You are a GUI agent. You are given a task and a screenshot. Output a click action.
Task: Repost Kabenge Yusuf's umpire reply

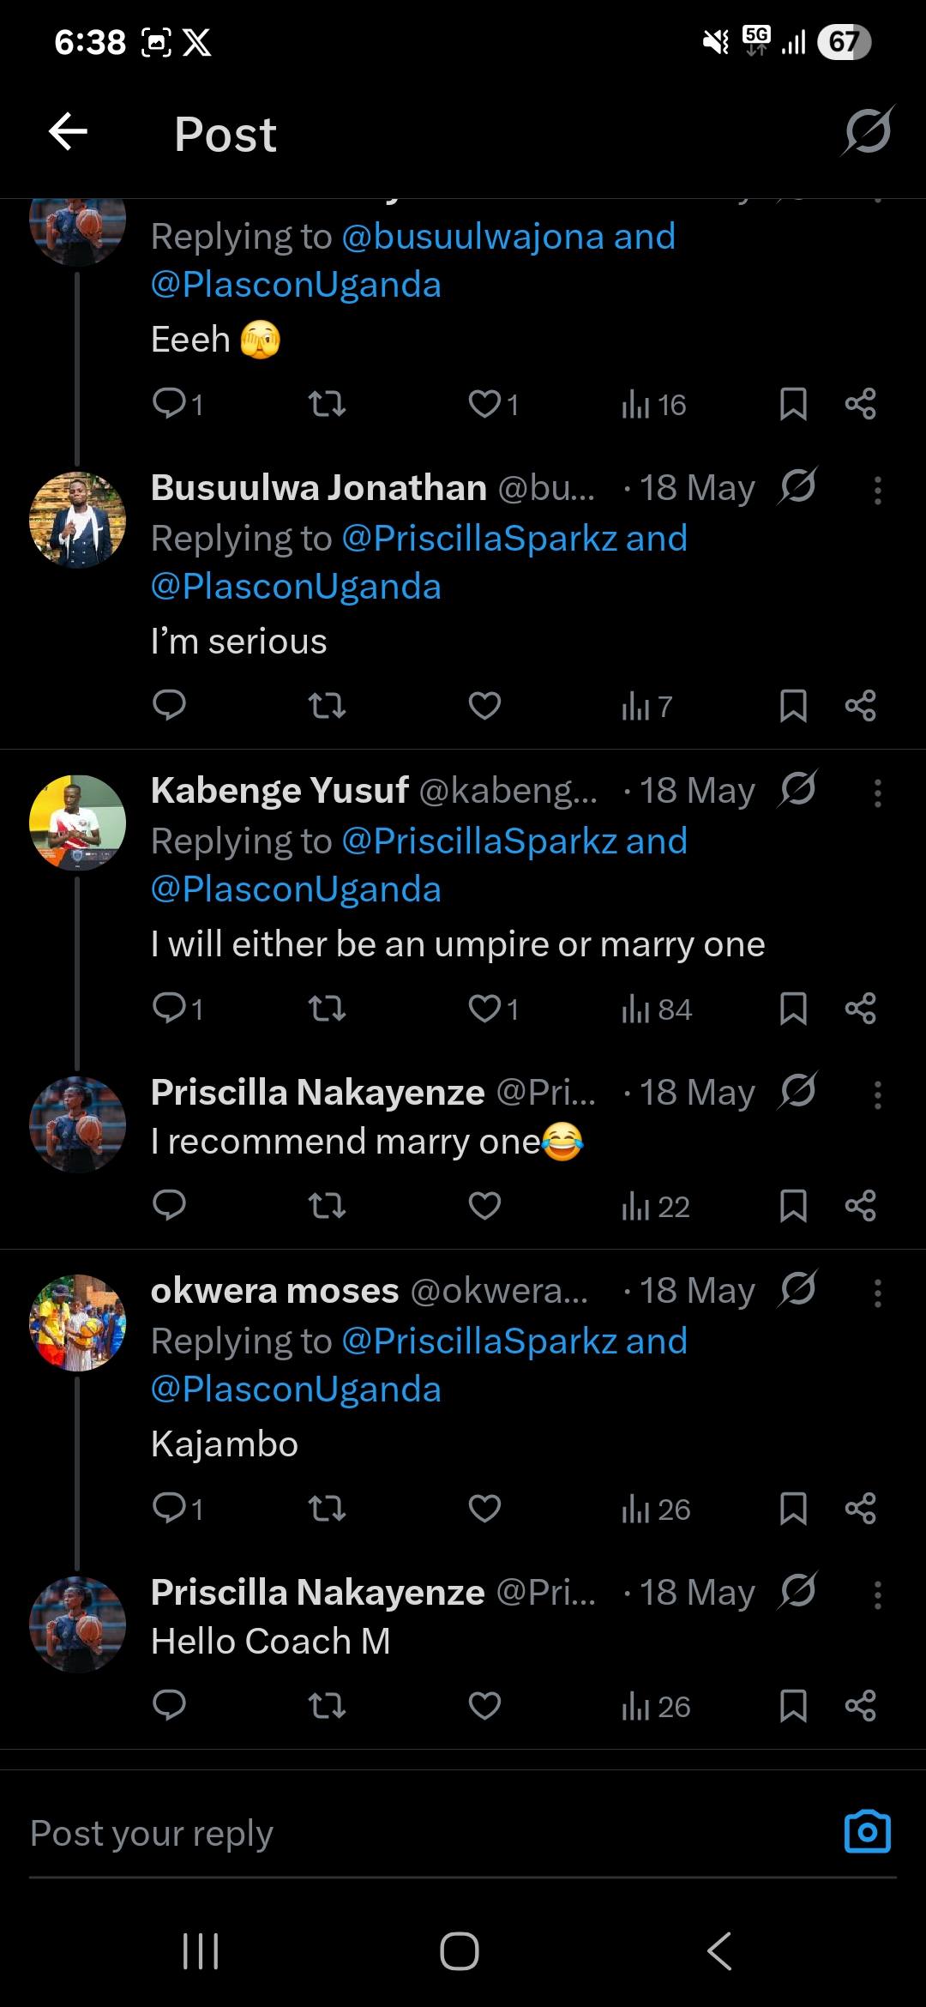click(327, 1008)
